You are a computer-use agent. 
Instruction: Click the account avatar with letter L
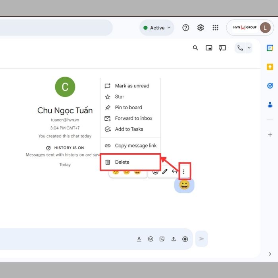tap(265, 28)
